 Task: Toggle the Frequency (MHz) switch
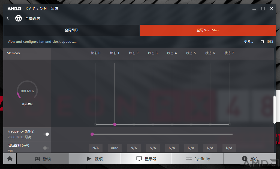pyautogui.click(x=46, y=134)
